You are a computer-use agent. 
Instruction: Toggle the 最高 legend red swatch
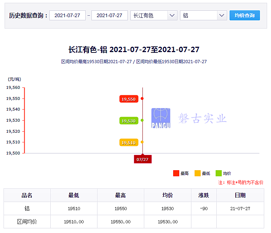point(176,173)
